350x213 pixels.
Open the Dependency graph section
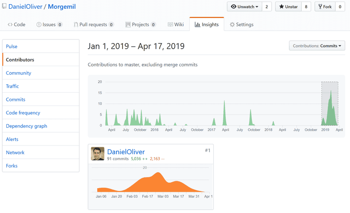click(27, 126)
